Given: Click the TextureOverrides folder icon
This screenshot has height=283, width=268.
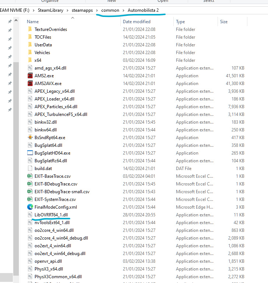Looking at the screenshot, I should tap(30, 29).
